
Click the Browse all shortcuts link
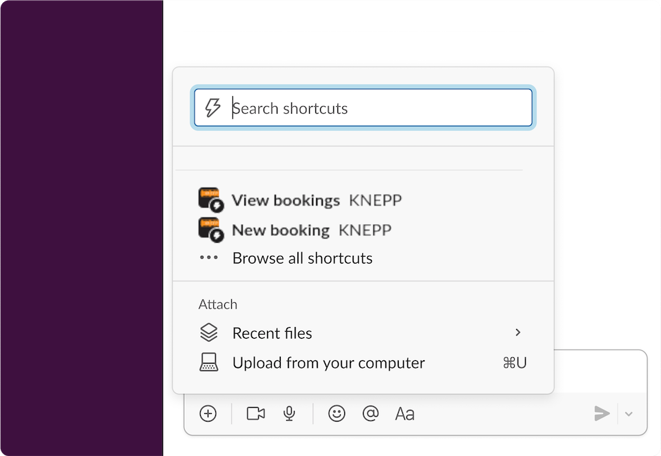(x=302, y=259)
